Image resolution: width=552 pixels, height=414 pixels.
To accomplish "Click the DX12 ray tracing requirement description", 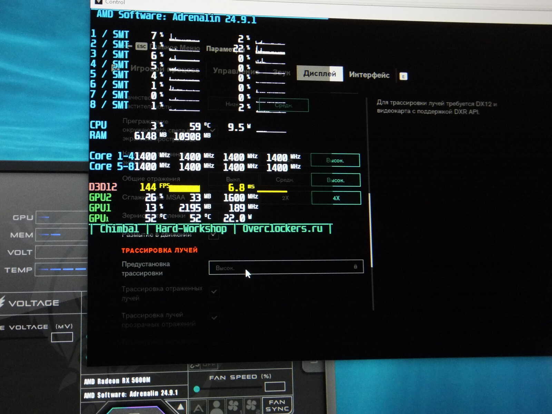I will pos(437,107).
